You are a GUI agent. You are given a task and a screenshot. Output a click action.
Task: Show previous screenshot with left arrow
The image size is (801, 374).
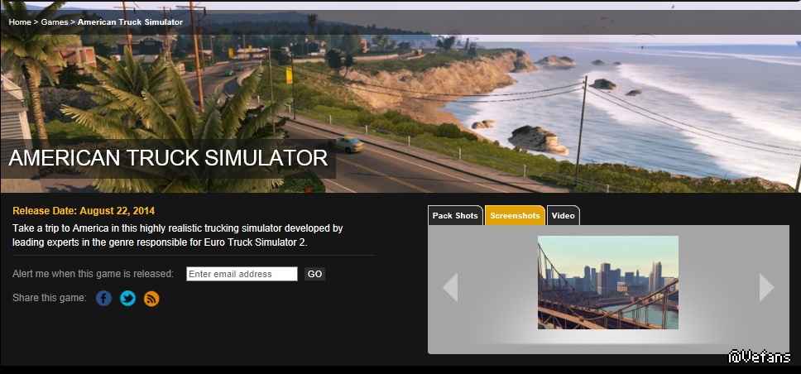point(450,288)
